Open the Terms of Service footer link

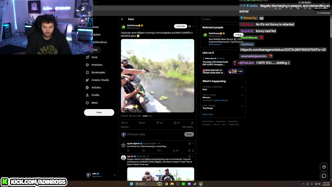coord(208,122)
